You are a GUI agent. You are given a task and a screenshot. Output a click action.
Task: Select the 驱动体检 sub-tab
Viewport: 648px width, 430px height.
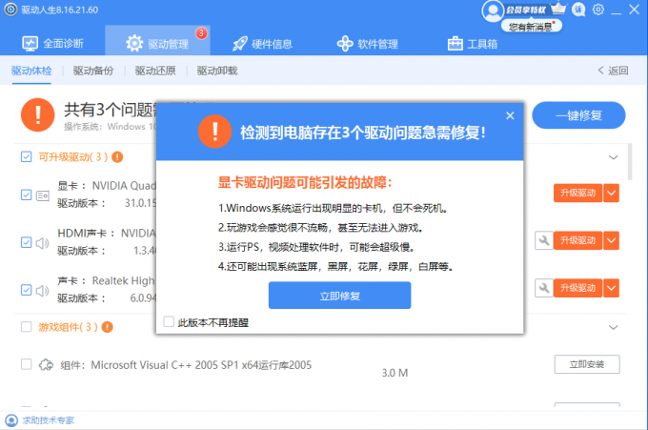tap(31, 71)
